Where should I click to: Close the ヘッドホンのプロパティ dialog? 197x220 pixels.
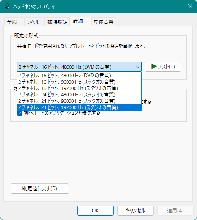pos(190,6)
